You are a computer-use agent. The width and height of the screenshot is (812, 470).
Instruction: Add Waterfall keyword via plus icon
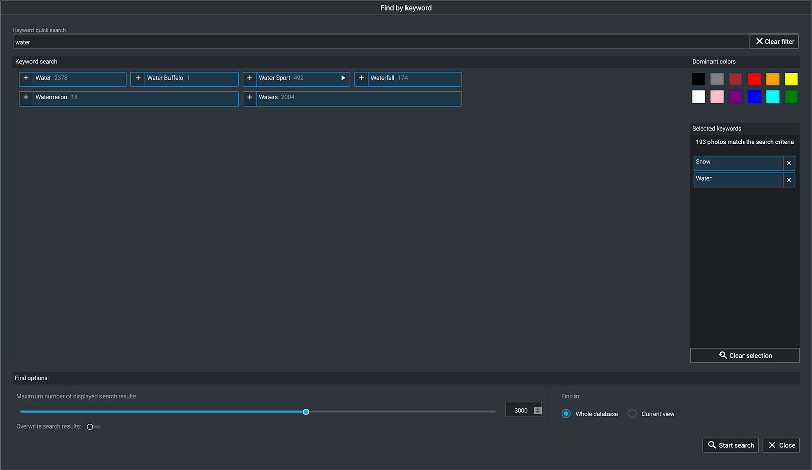[x=361, y=78]
